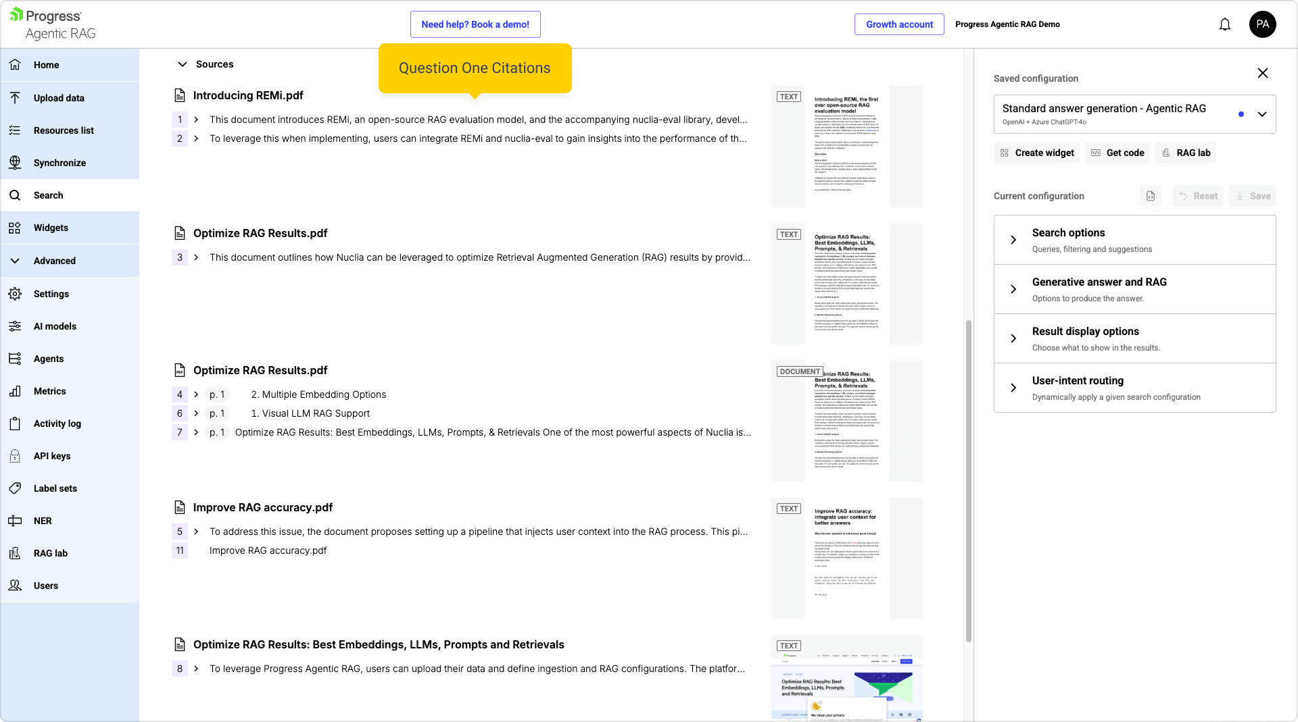
Task: Click the sources list vertical scrollbar
Action: tap(968, 480)
